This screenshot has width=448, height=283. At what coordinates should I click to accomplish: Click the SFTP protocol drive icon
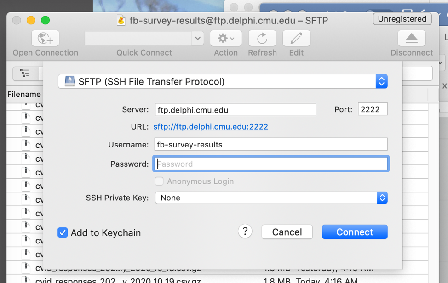[x=70, y=81]
